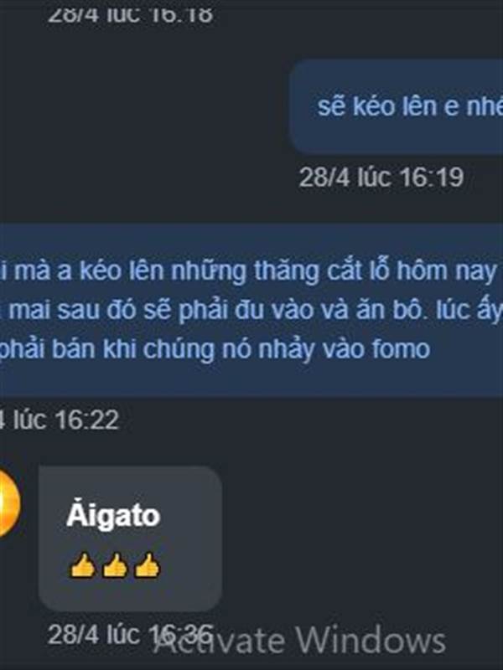The image size is (503, 670).
Task: Select the "sẽ kéo lên e nhé" message bubble
Action: pyautogui.click(x=396, y=106)
